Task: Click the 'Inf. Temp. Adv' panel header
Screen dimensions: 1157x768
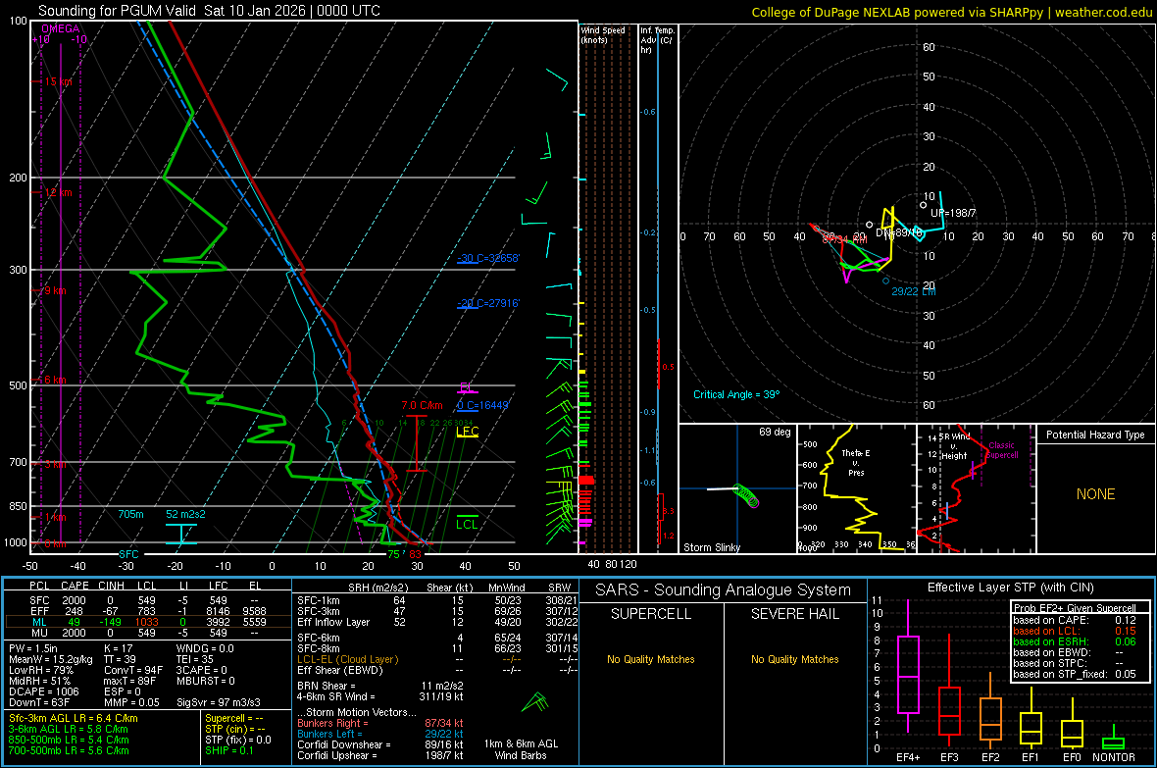Action: 657,40
